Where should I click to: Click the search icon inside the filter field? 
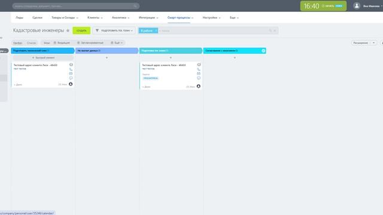click(x=270, y=30)
